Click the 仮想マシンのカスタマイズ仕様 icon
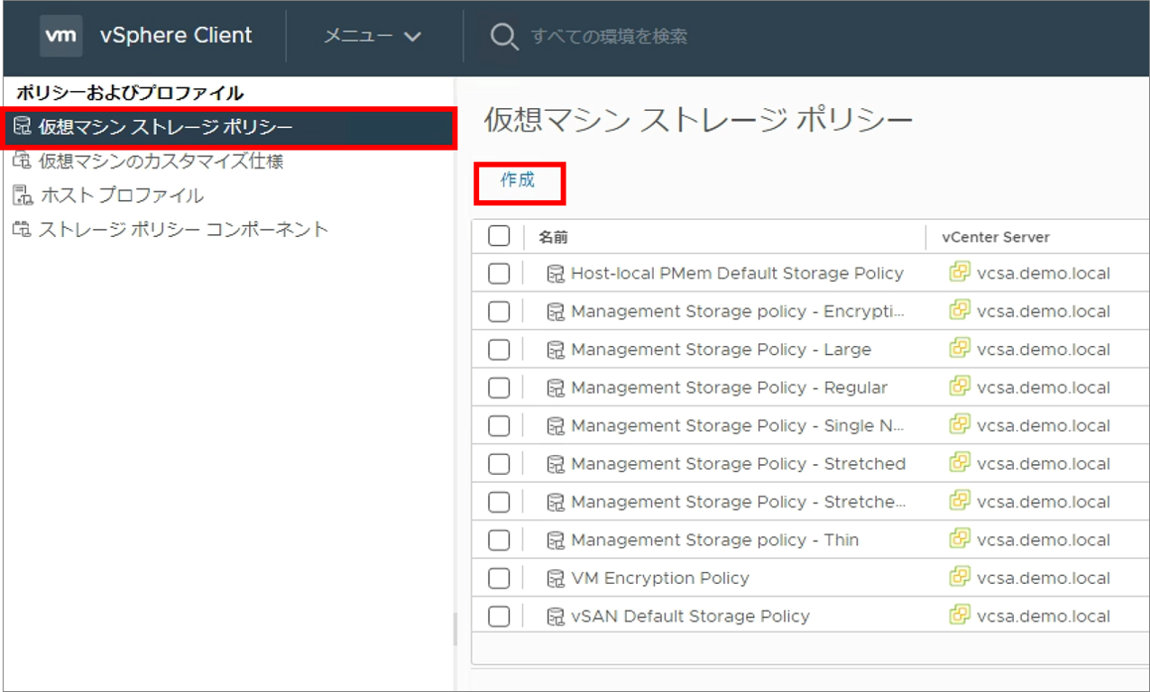Viewport: 1150px width, 692px height. pyautogui.click(x=22, y=162)
